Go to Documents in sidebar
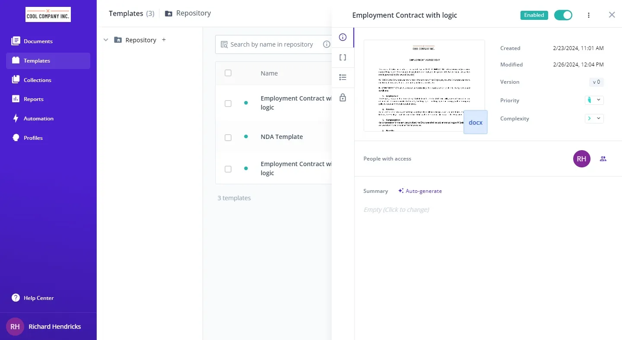 click(x=38, y=41)
